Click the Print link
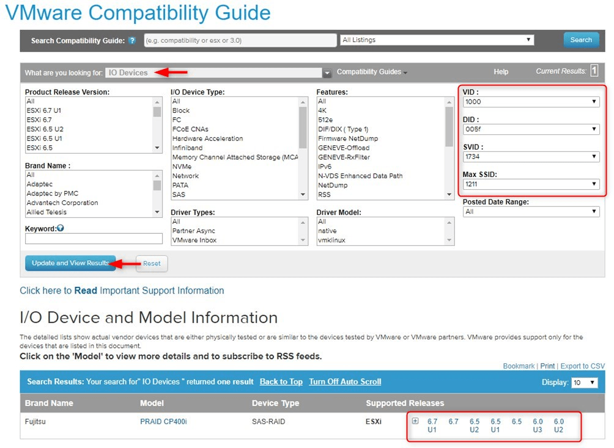 [547, 366]
